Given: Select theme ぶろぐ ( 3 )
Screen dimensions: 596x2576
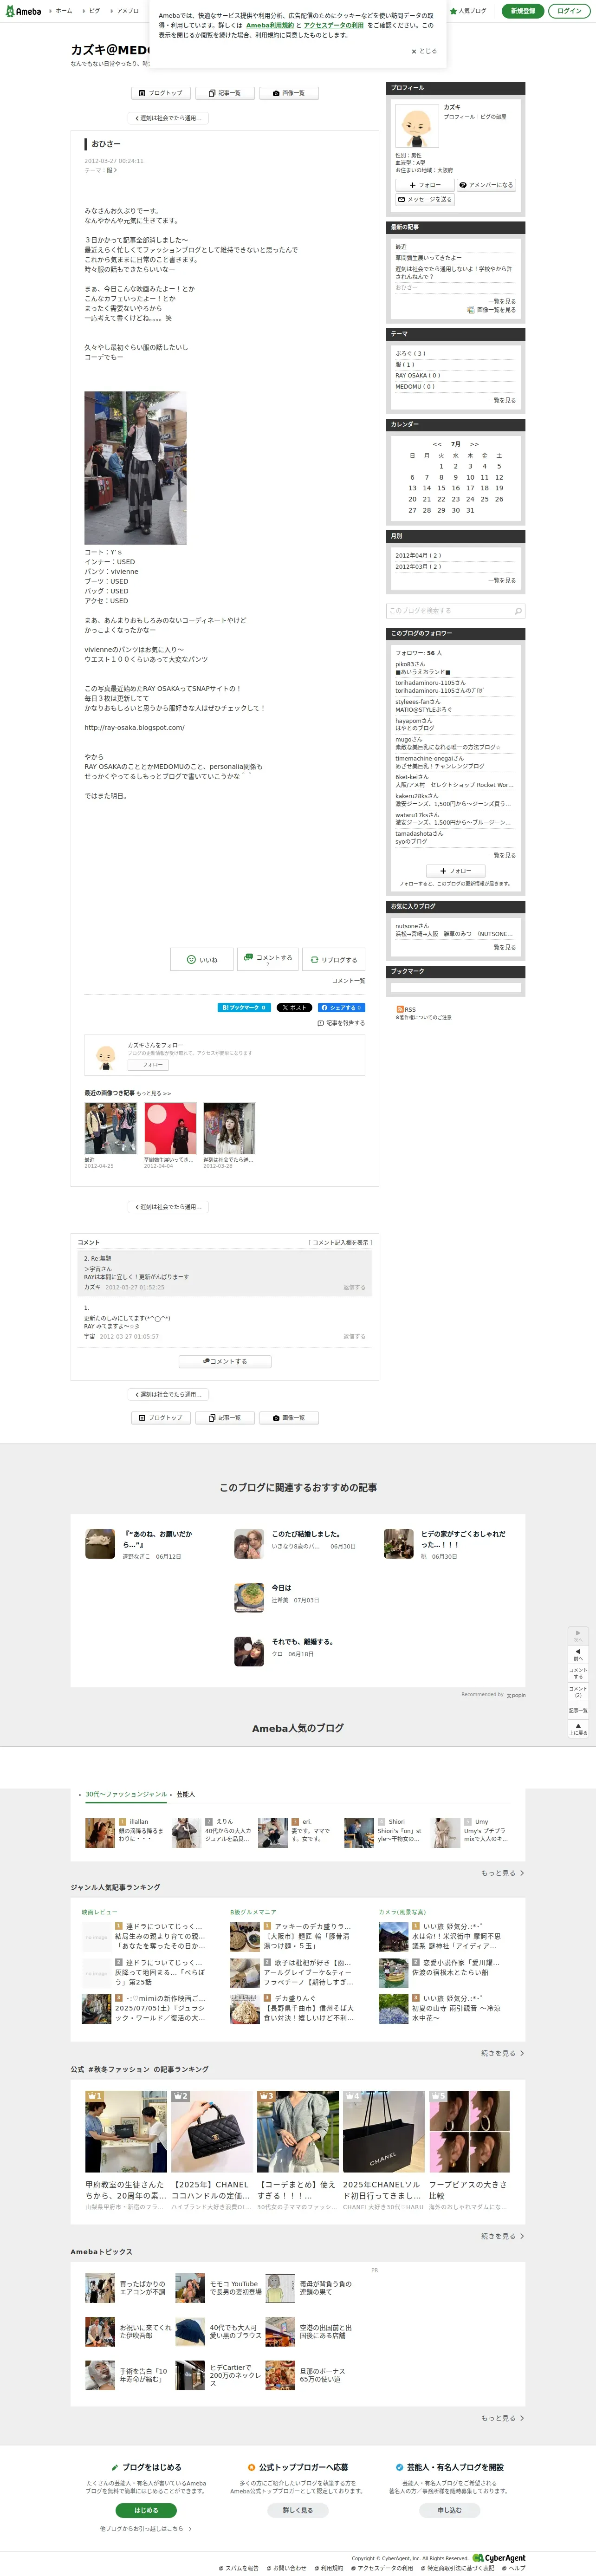Looking at the screenshot, I should (x=410, y=353).
